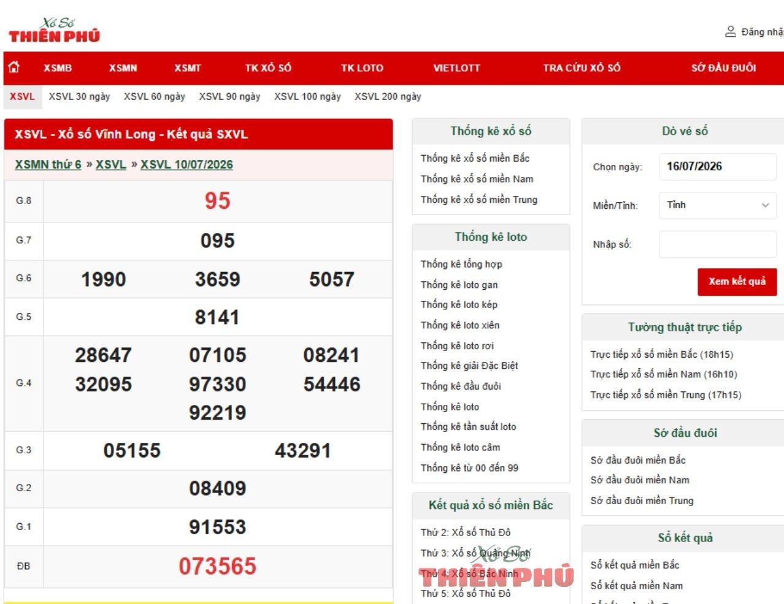This screenshot has width=784, height=604.
Task: Click the Xổ Số Thiên Phú logo
Action: click(x=54, y=30)
